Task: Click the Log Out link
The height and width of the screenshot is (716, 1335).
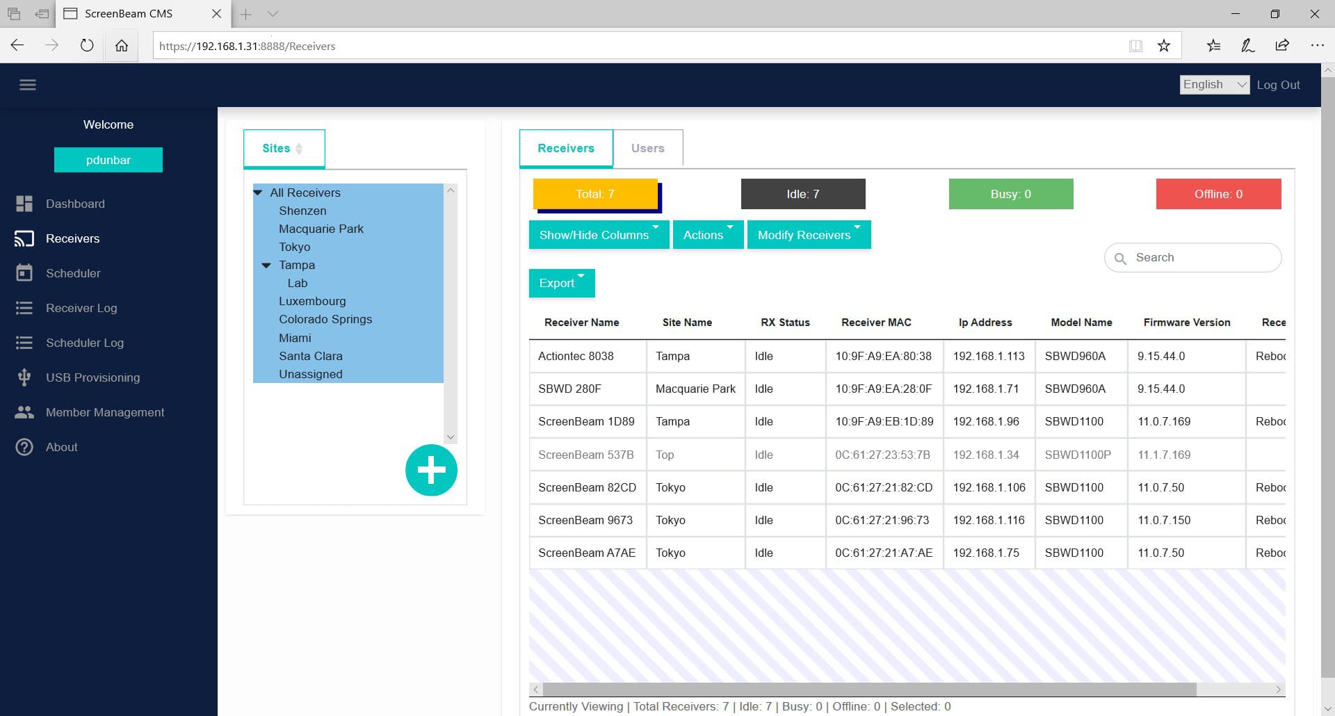Action: click(x=1278, y=85)
